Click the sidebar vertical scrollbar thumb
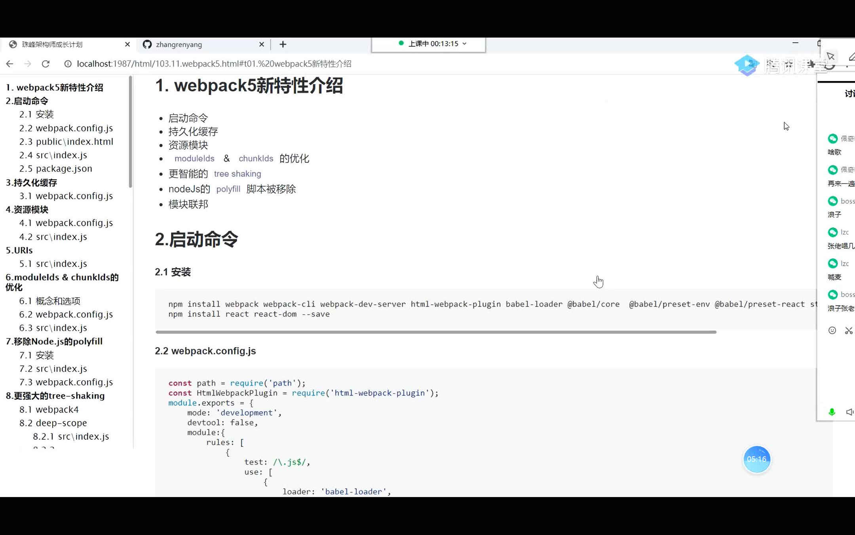 [x=130, y=132]
